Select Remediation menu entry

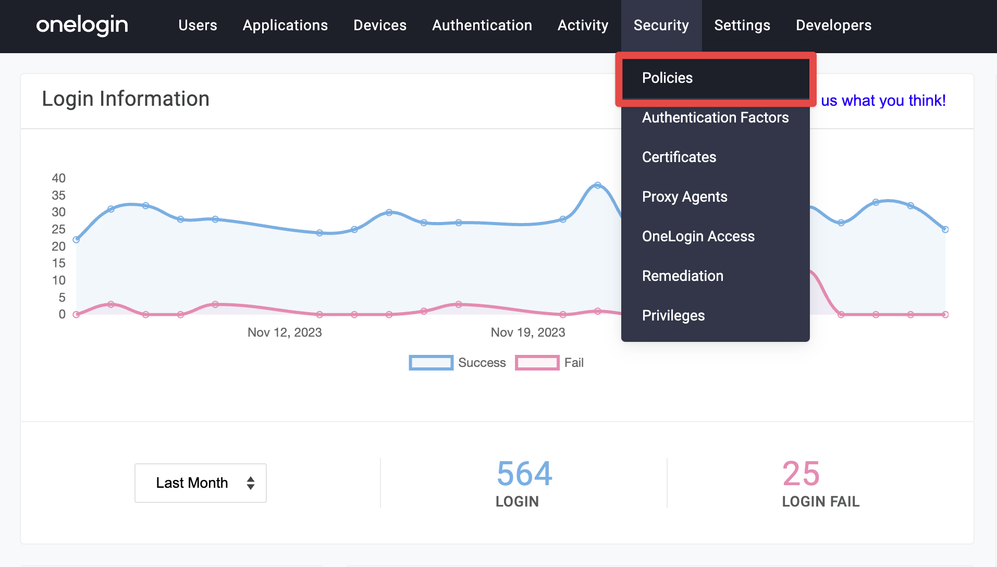tap(716, 276)
